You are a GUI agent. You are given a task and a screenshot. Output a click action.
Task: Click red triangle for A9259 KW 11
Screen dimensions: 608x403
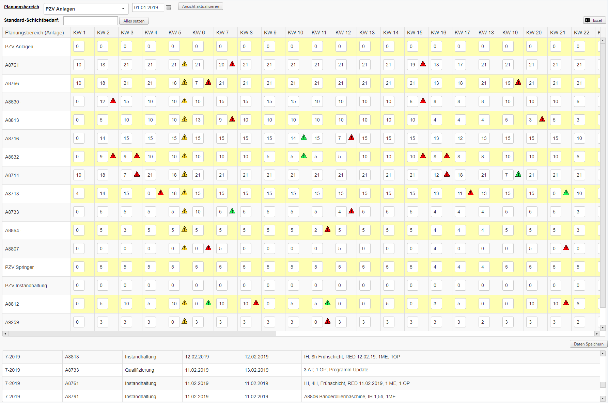point(328,321)
